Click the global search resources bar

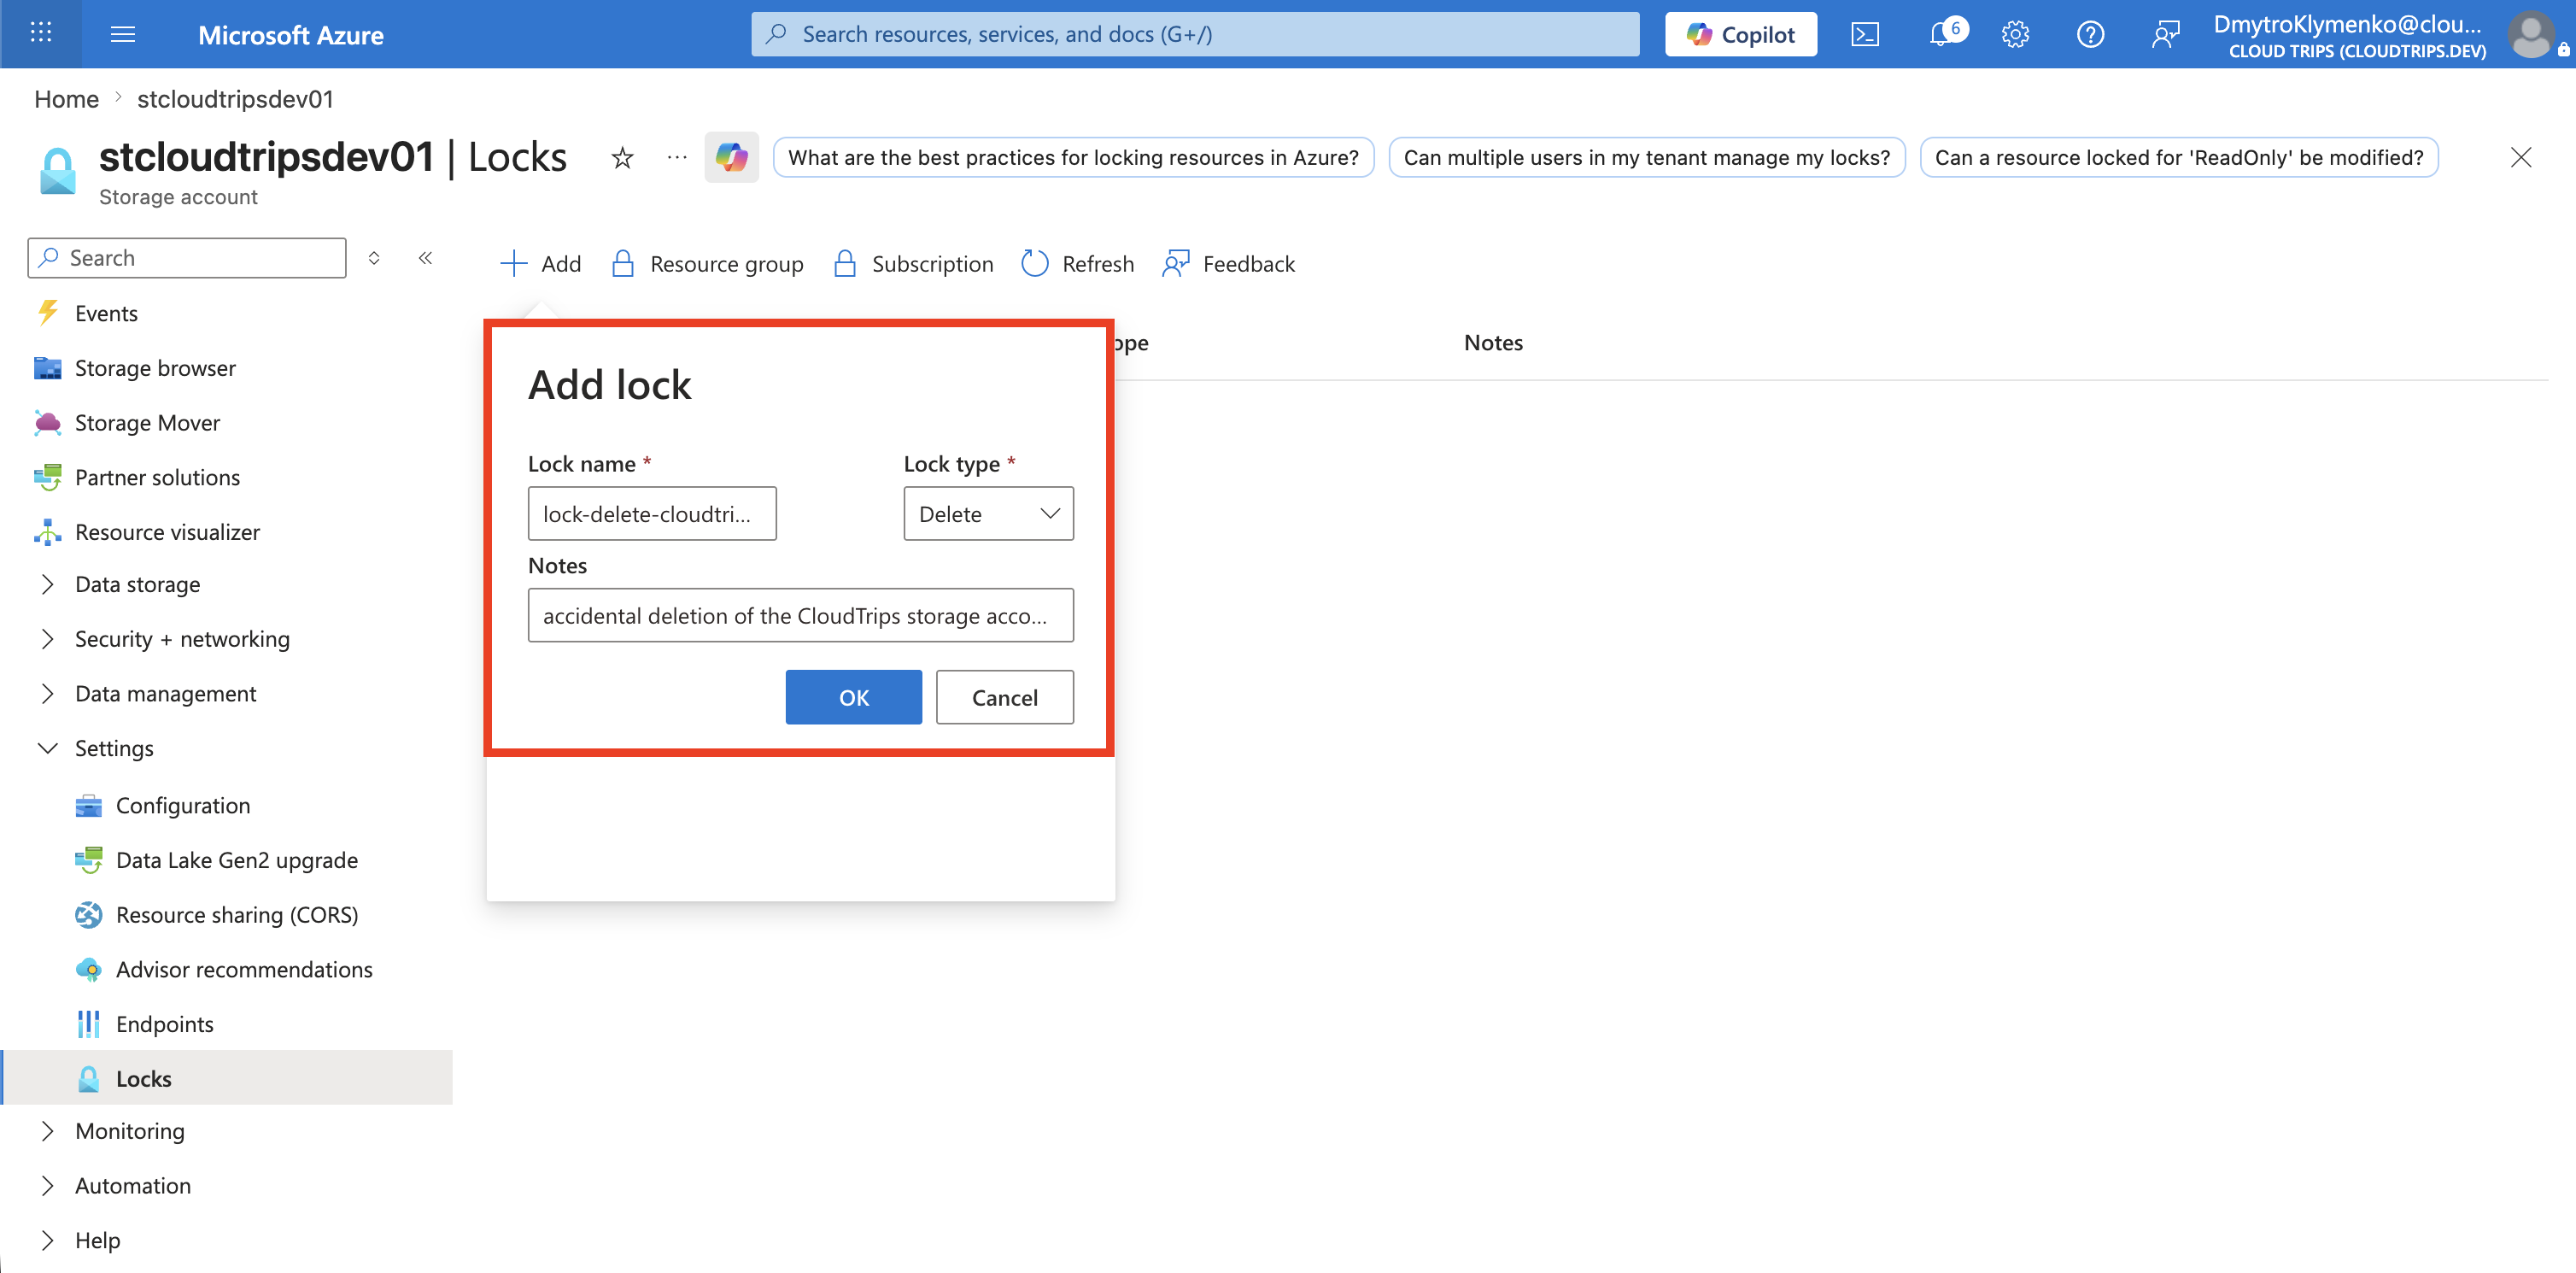click(1195, 34)
